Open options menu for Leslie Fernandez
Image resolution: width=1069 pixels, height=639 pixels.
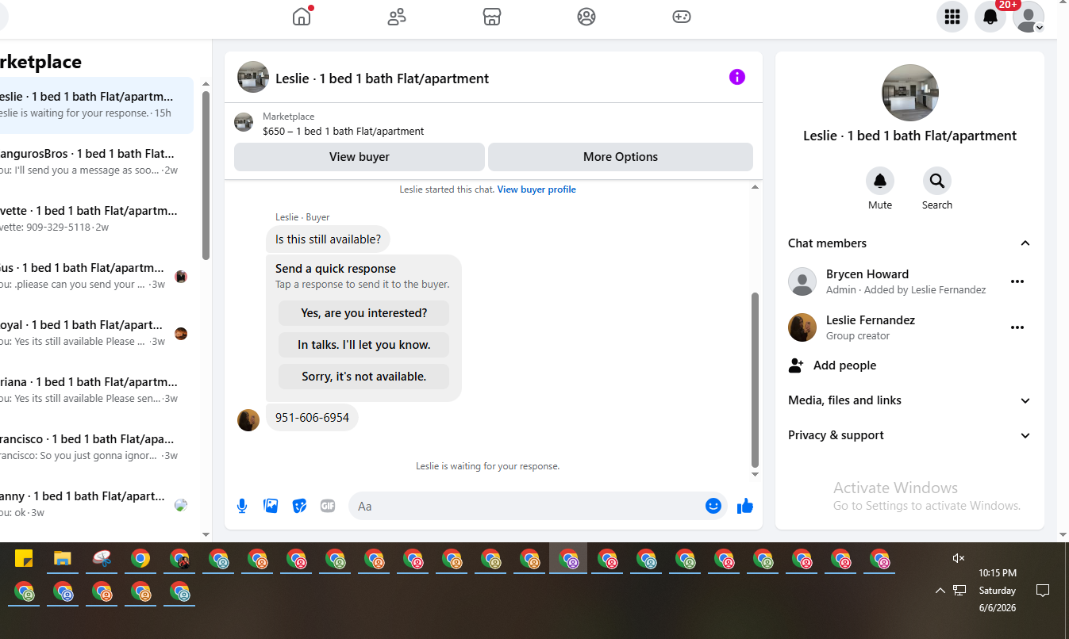[1017, 327]
